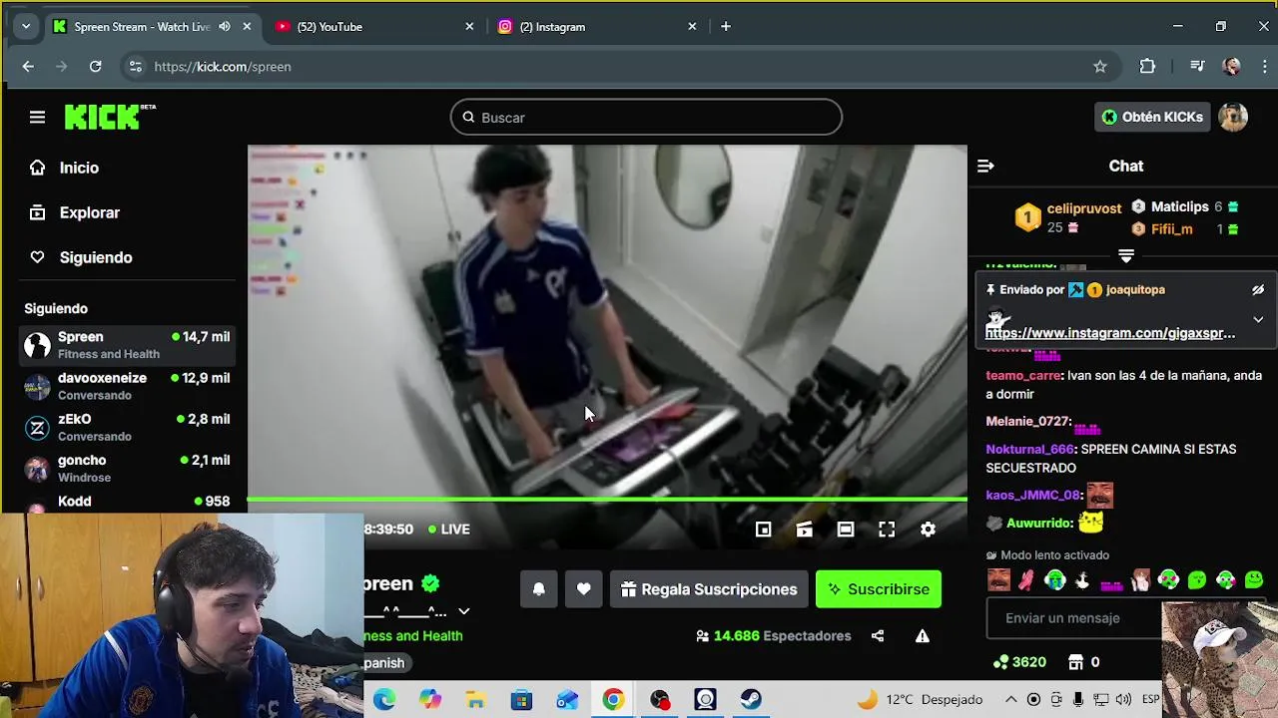Insert the crying green headphones emote
This screenshot has width=1278, height=718.
pos(1054,579)
